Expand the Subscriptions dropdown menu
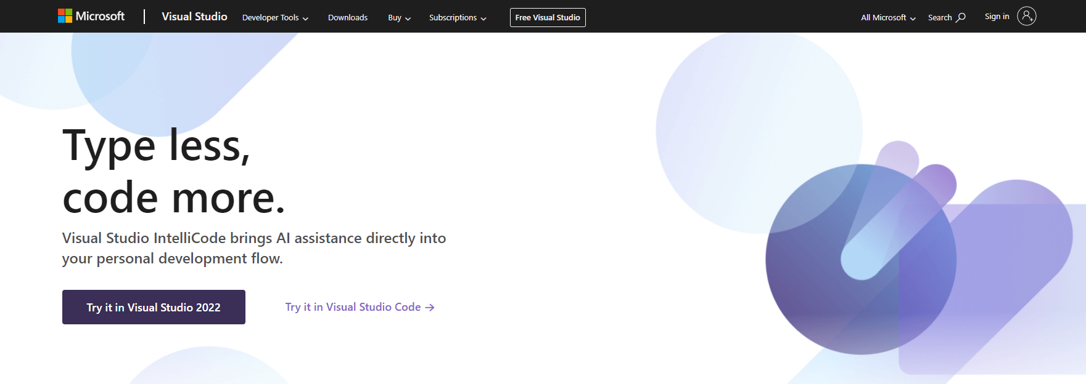 (x=458, y=18)
